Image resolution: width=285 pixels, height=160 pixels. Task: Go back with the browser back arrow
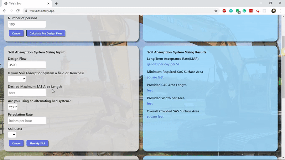coord(5,11)
